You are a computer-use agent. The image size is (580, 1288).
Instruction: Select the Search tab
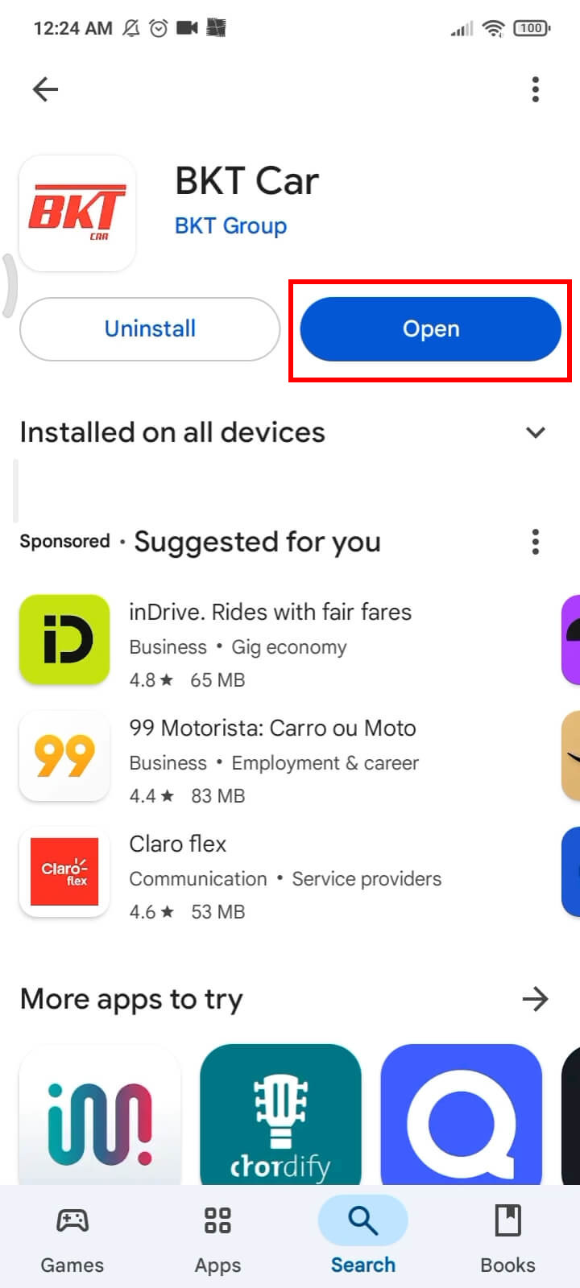362,1240
